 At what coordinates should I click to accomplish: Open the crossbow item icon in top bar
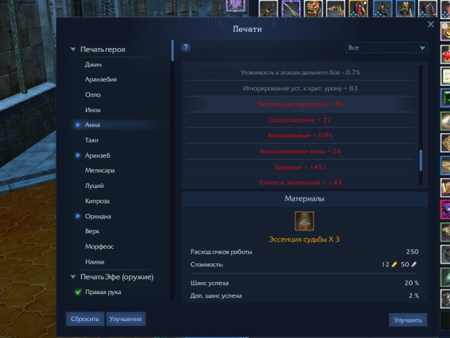pos(268,9)
